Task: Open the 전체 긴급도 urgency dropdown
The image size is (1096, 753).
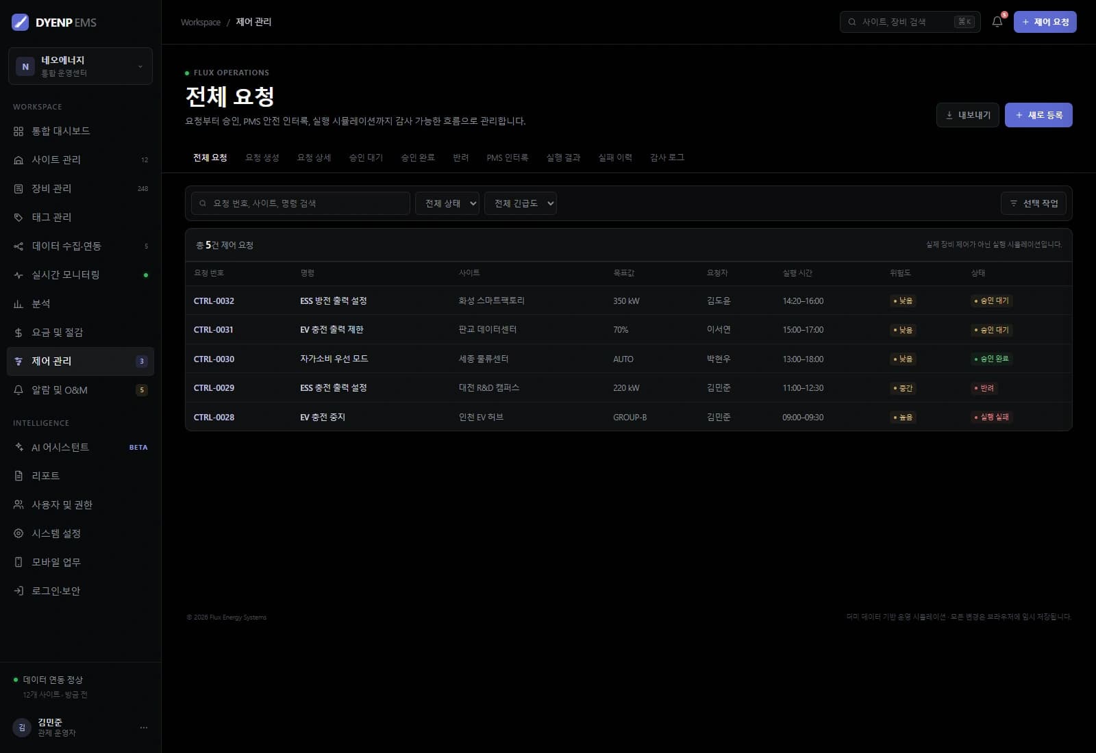Action: point(521,203)
